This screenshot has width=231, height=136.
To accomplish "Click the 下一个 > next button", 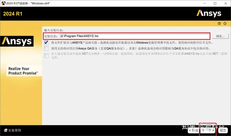I will (208, 130).
